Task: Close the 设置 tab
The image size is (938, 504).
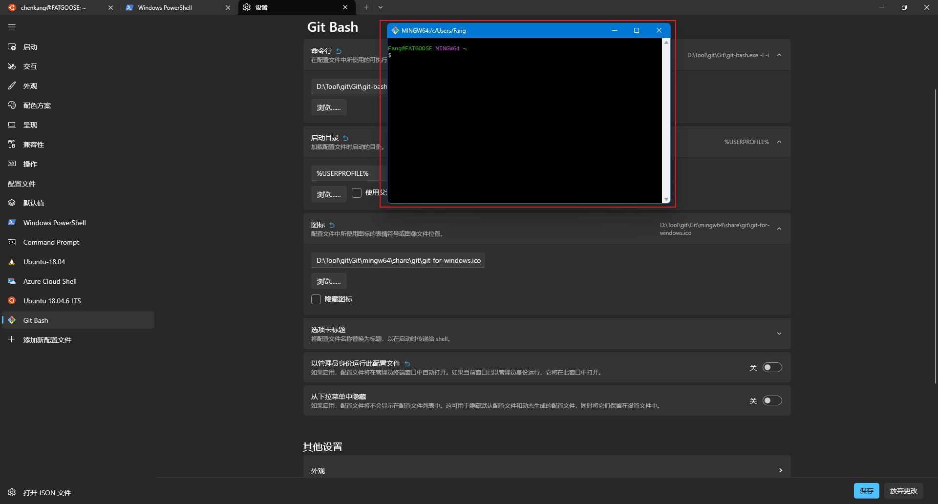Action: pos(345,7)
